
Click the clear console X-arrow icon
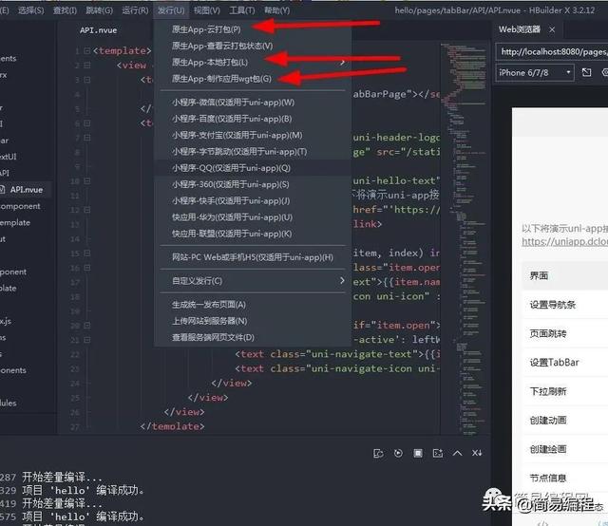tap(477, 453)
